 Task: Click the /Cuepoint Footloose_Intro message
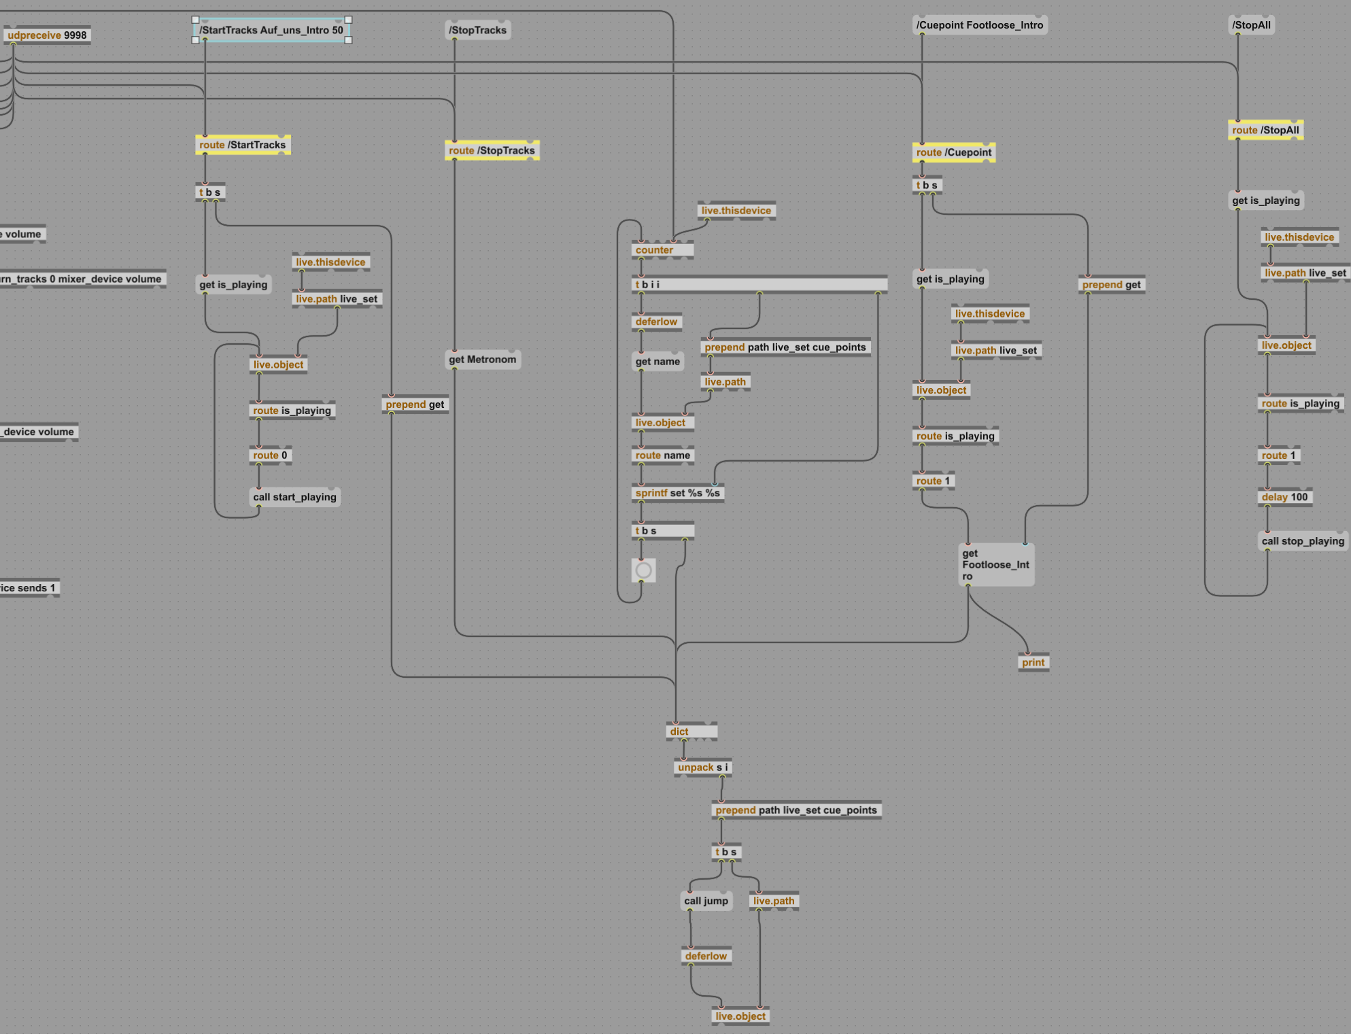pos(979,26)
